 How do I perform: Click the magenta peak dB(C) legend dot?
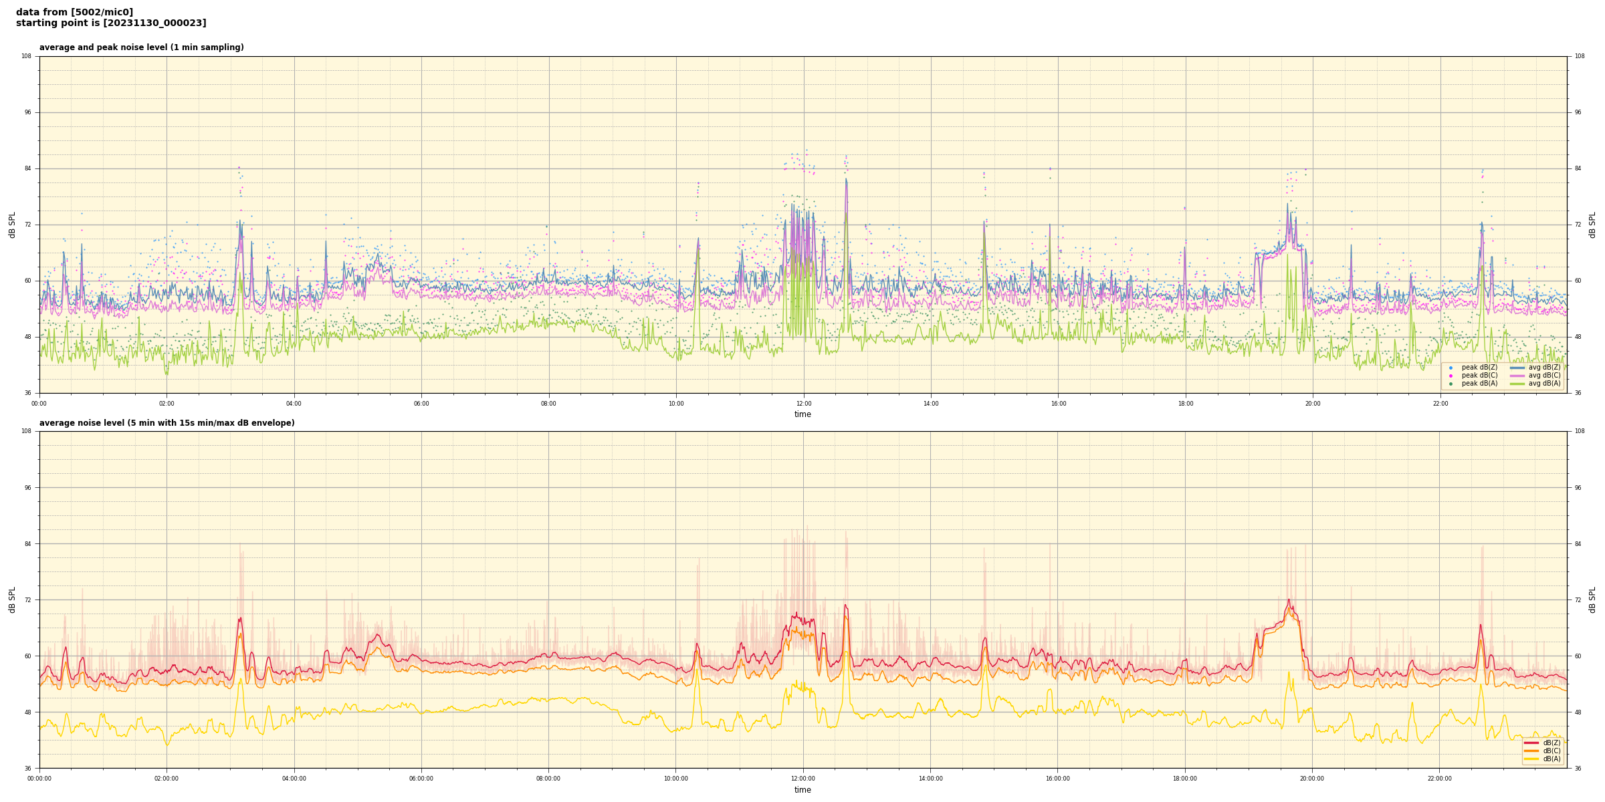pos(1451,376)
